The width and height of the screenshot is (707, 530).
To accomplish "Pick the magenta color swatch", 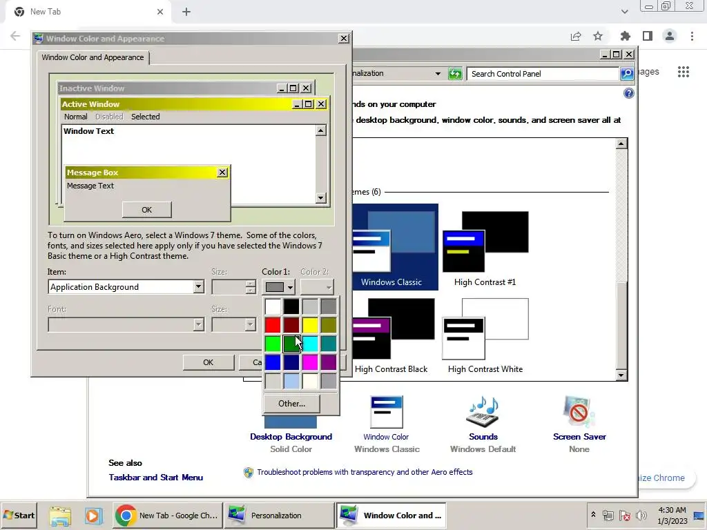I will (x=310, y=362).
